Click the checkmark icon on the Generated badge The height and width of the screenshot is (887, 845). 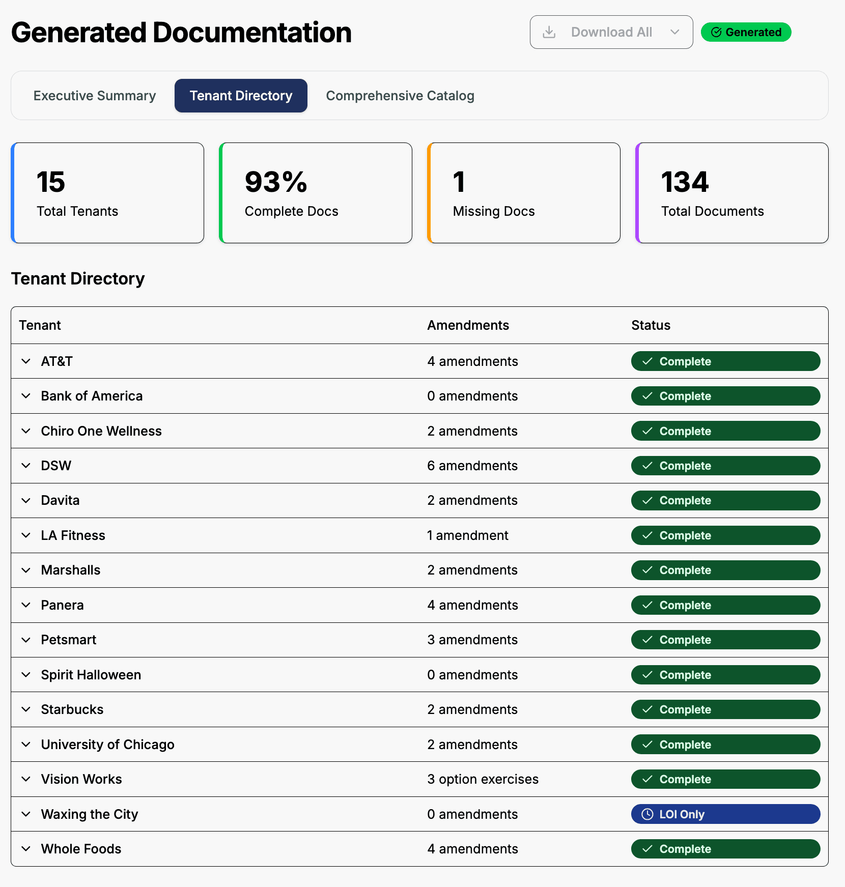coord(717,32)
